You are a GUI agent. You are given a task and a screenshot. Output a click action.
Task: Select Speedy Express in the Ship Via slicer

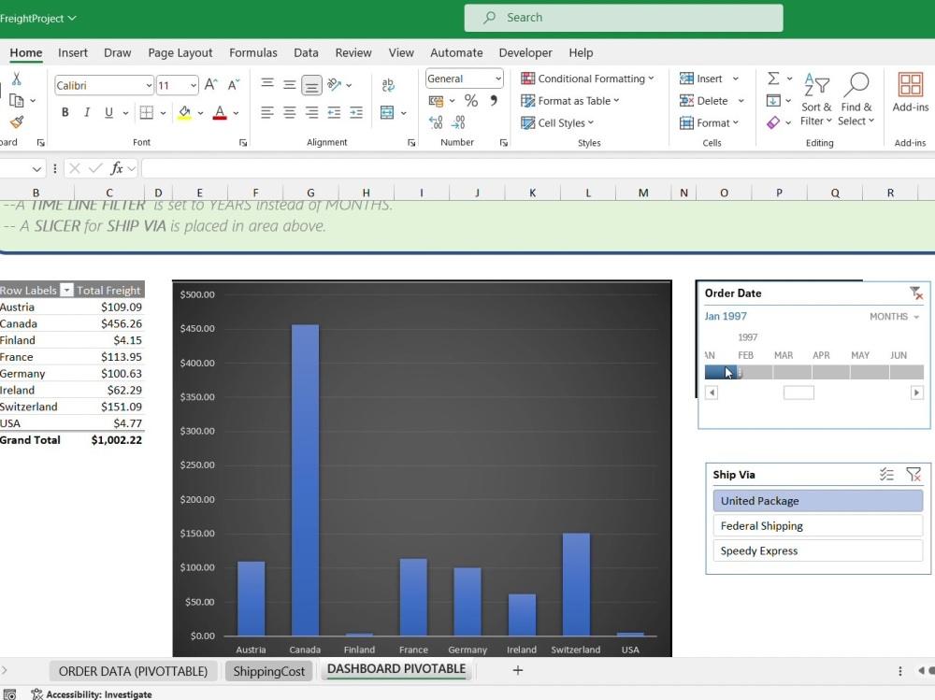(817, 550)
